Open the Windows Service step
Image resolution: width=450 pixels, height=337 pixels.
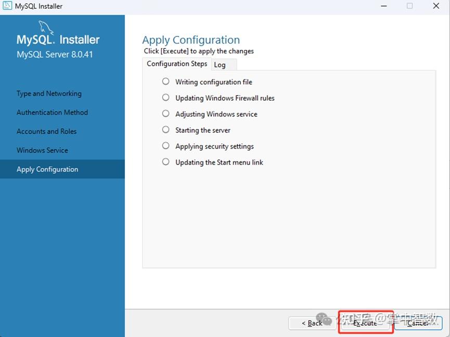(x=42, y=150)
